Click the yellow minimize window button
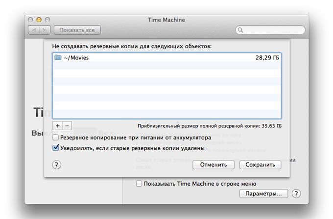The image size is (333, 219). 39,20
